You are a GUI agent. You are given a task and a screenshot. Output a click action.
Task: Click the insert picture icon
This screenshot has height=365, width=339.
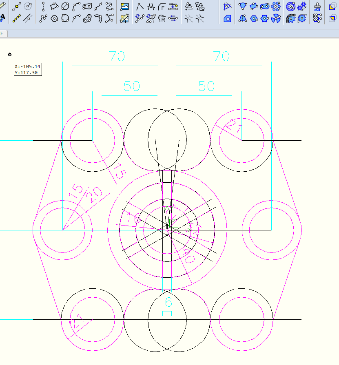[125, 7]
